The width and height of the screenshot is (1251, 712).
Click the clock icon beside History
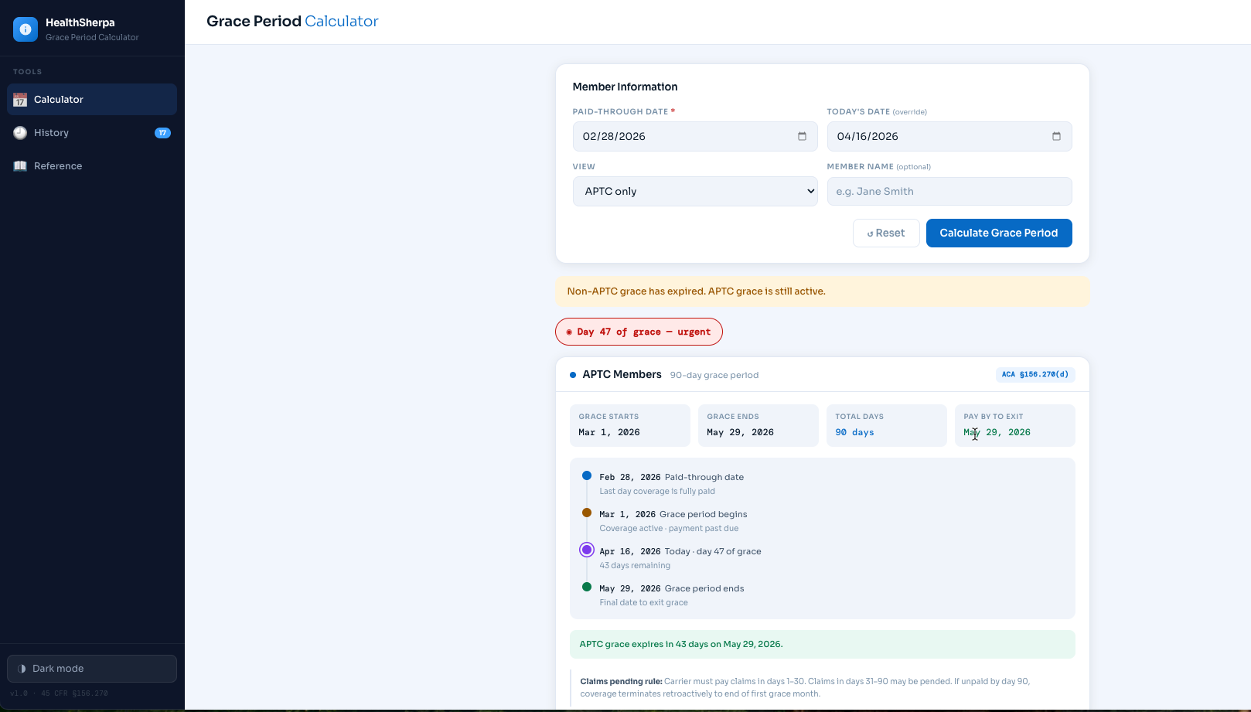(x=20, y=133)
